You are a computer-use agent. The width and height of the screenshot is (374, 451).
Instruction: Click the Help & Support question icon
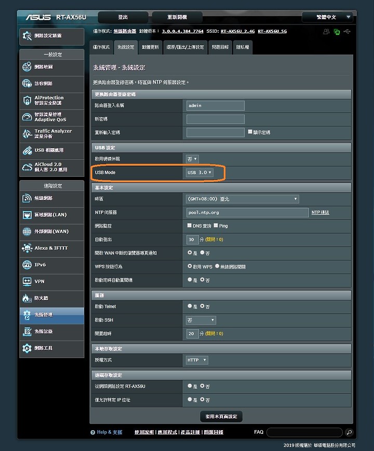click(92, 432)
